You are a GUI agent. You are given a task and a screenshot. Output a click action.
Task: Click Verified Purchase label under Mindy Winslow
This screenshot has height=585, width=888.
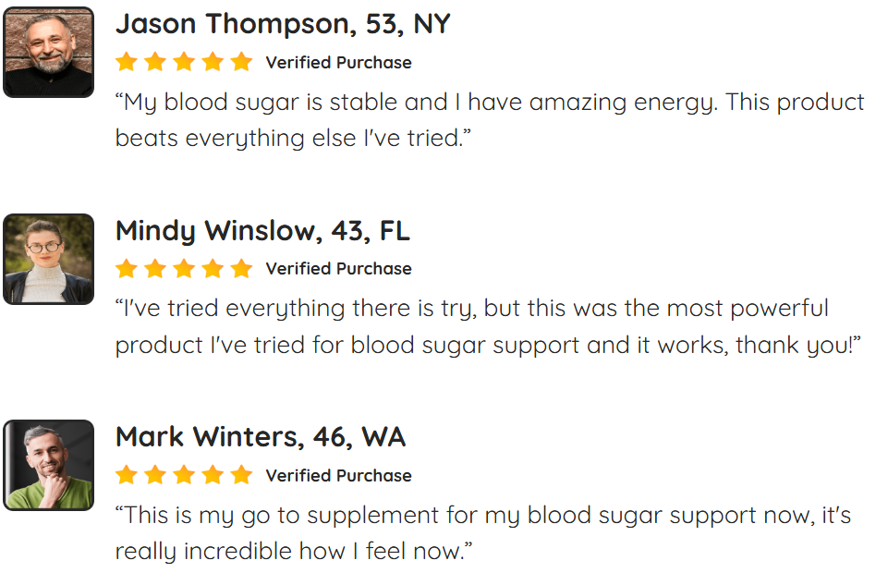(x=339, y=268)
